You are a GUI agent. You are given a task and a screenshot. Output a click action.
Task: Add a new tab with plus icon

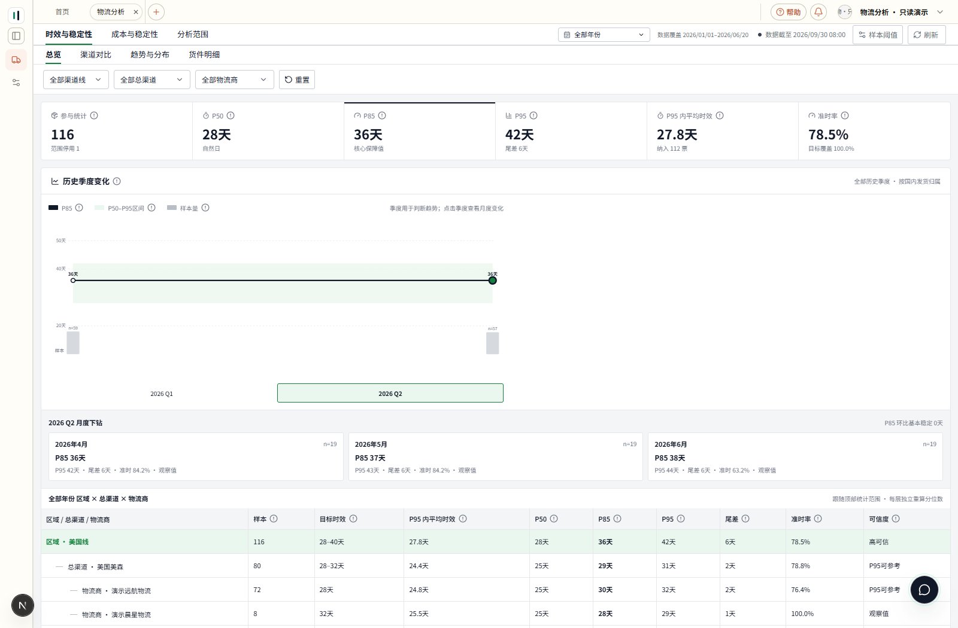tap(156, 12)
